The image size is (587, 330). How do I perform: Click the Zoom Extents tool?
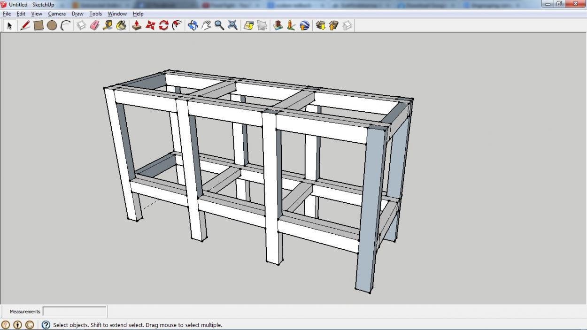(232, 25)
